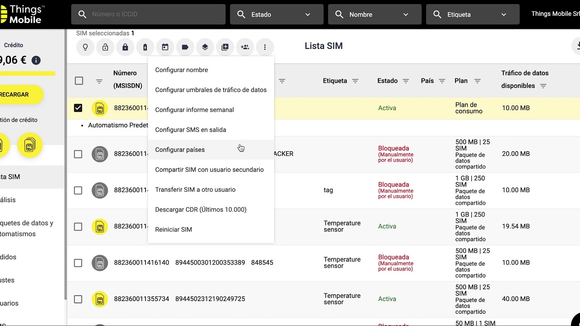Click the credit info icon
The width and height of the screenshot is (580, 326).
point(36,60)
